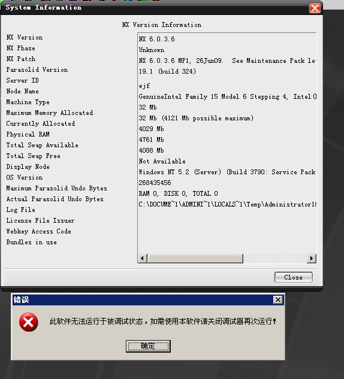Select the C:\DOCUME~1 log file path
This screenshot has height=379, width=344.
tap(227, 205)
